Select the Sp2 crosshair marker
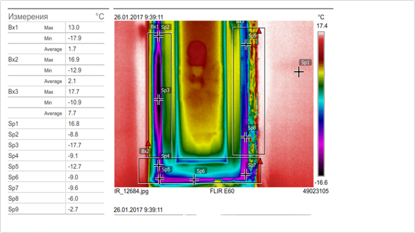 (x=158, y=36)
